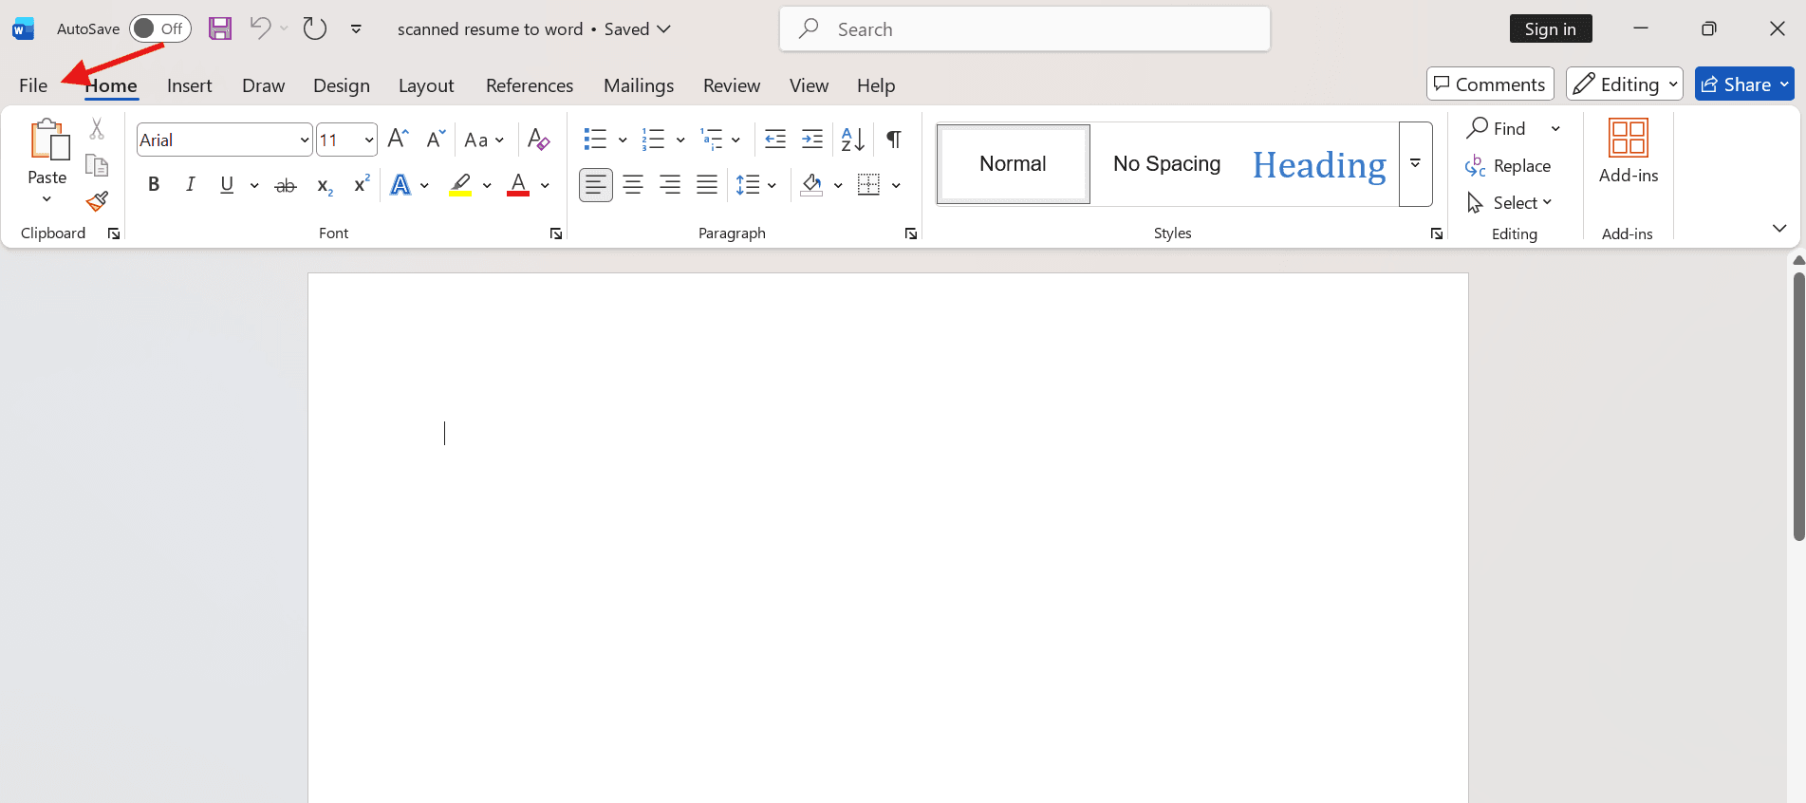Click the Save floppy disk icon

tap(220, 28)
